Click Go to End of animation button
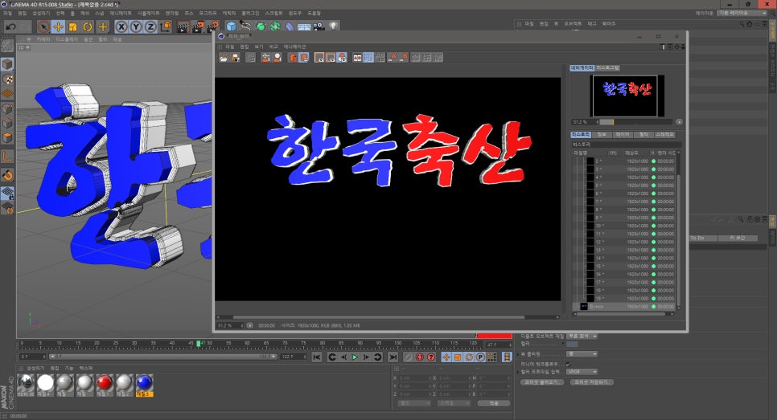 click(393, 357)
